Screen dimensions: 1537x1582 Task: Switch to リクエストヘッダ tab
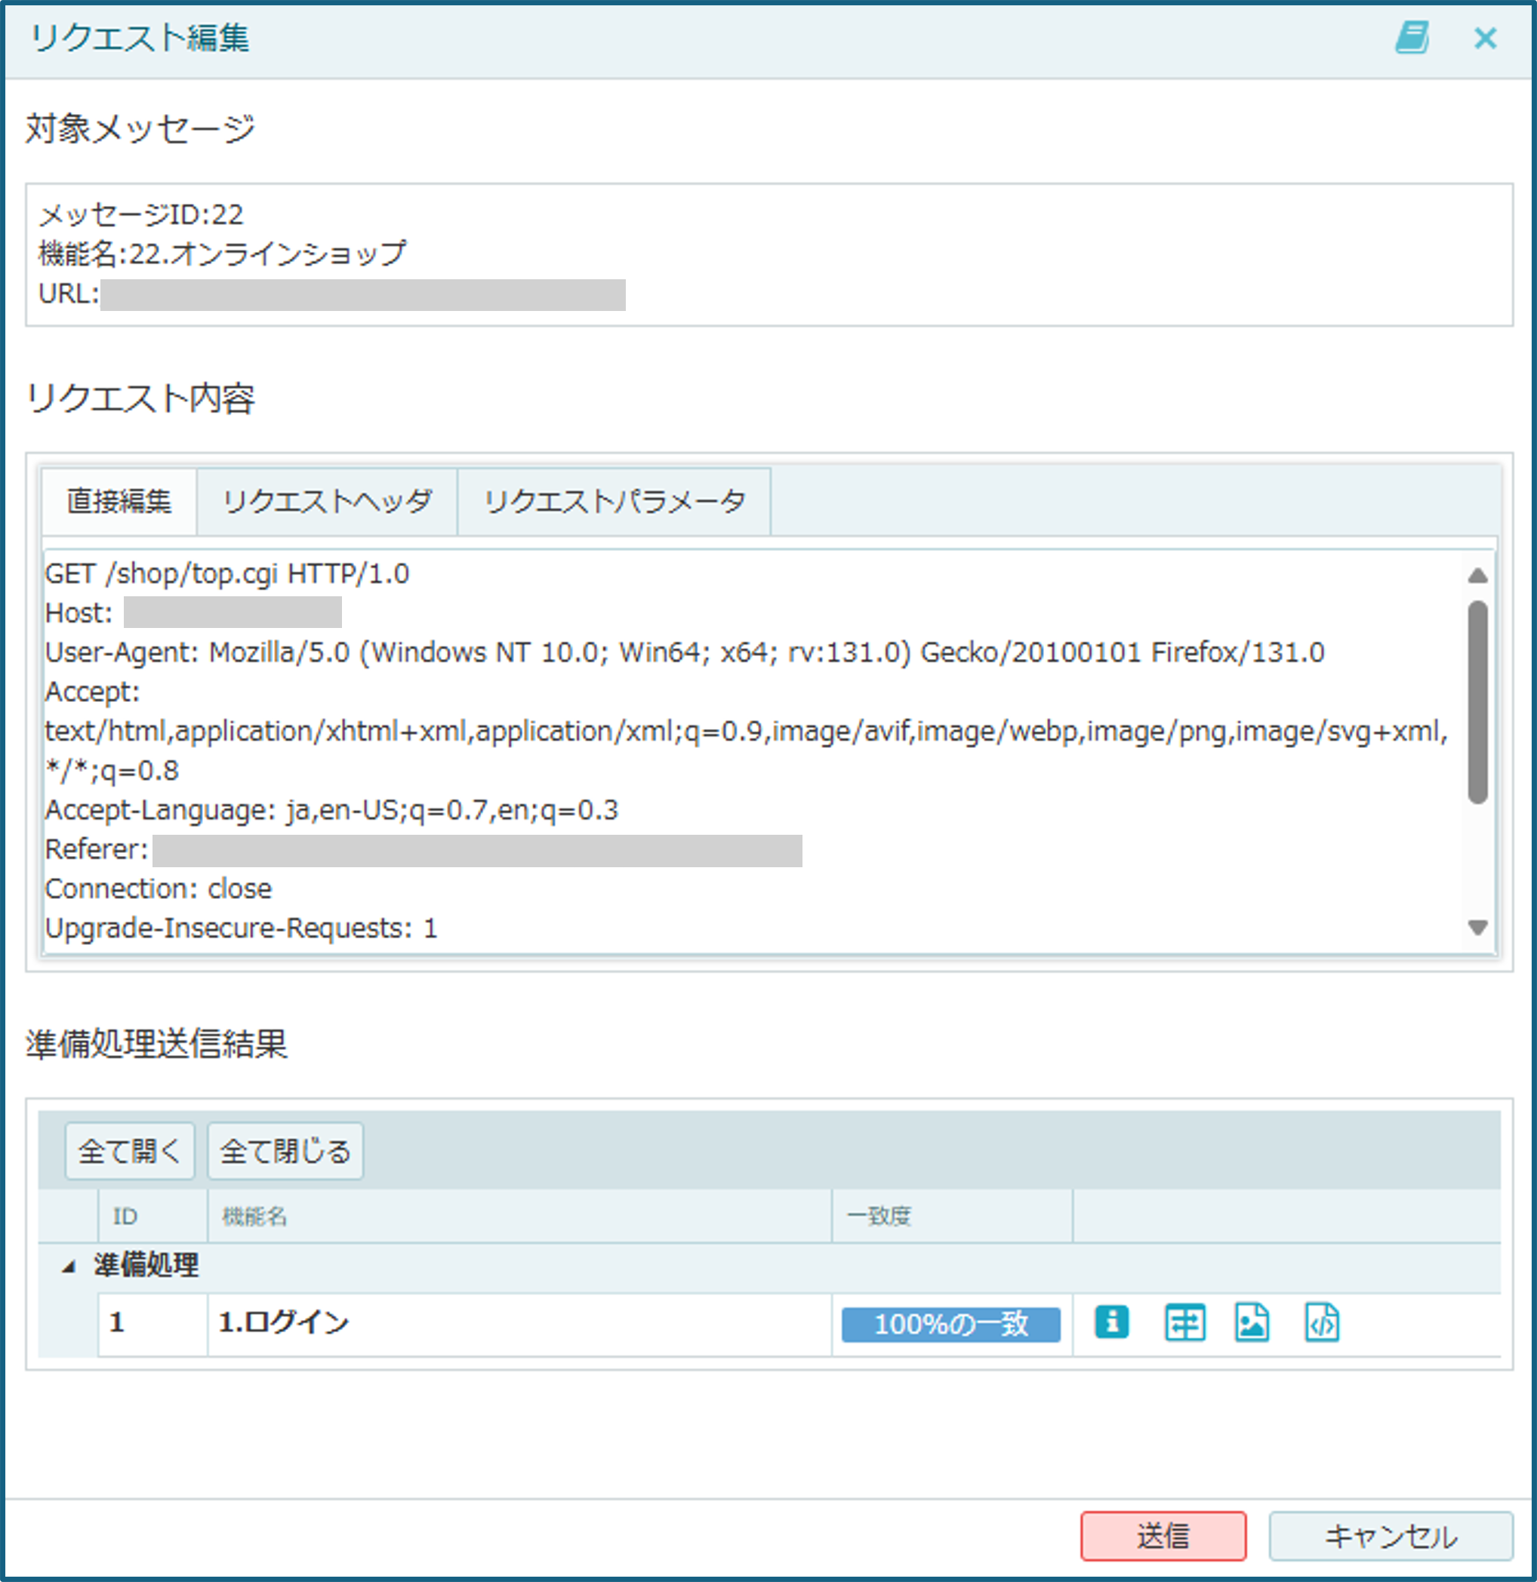coord(327,501)
